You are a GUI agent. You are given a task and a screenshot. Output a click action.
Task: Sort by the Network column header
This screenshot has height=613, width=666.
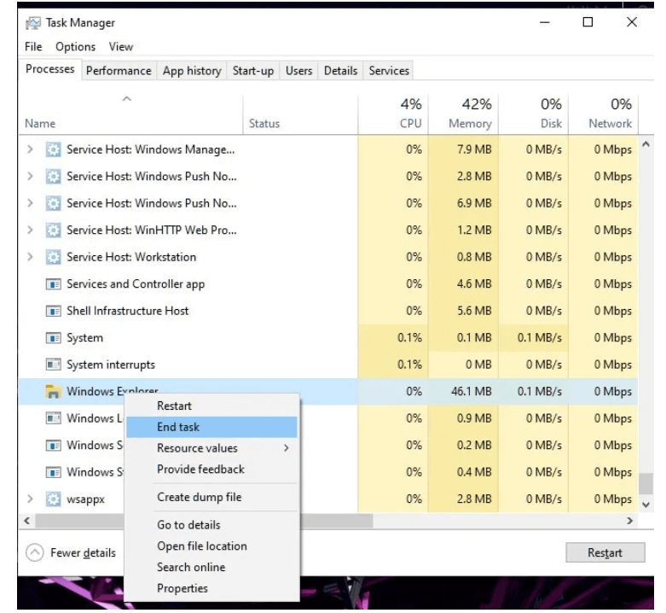coord(603,114)
